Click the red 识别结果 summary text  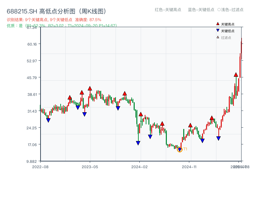point(54,20)
